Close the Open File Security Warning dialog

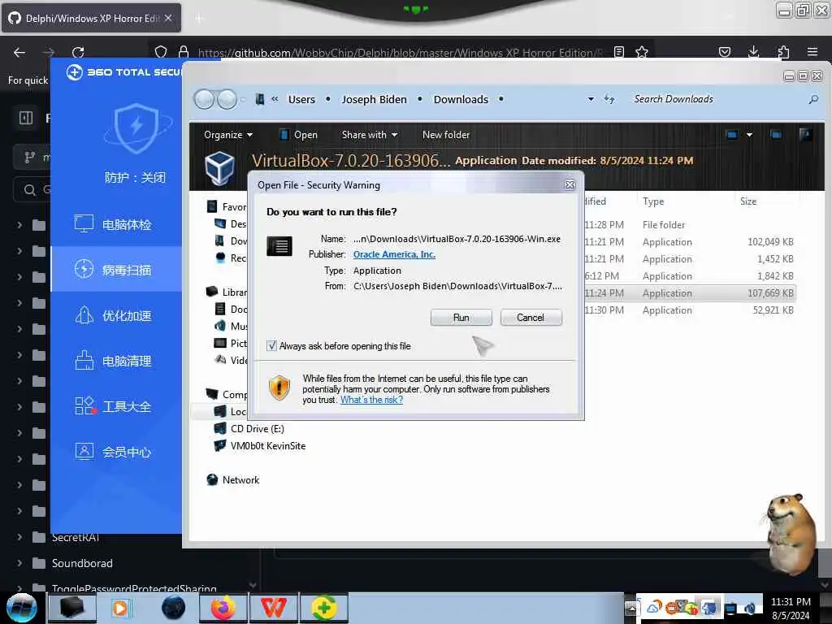[570, 184]
